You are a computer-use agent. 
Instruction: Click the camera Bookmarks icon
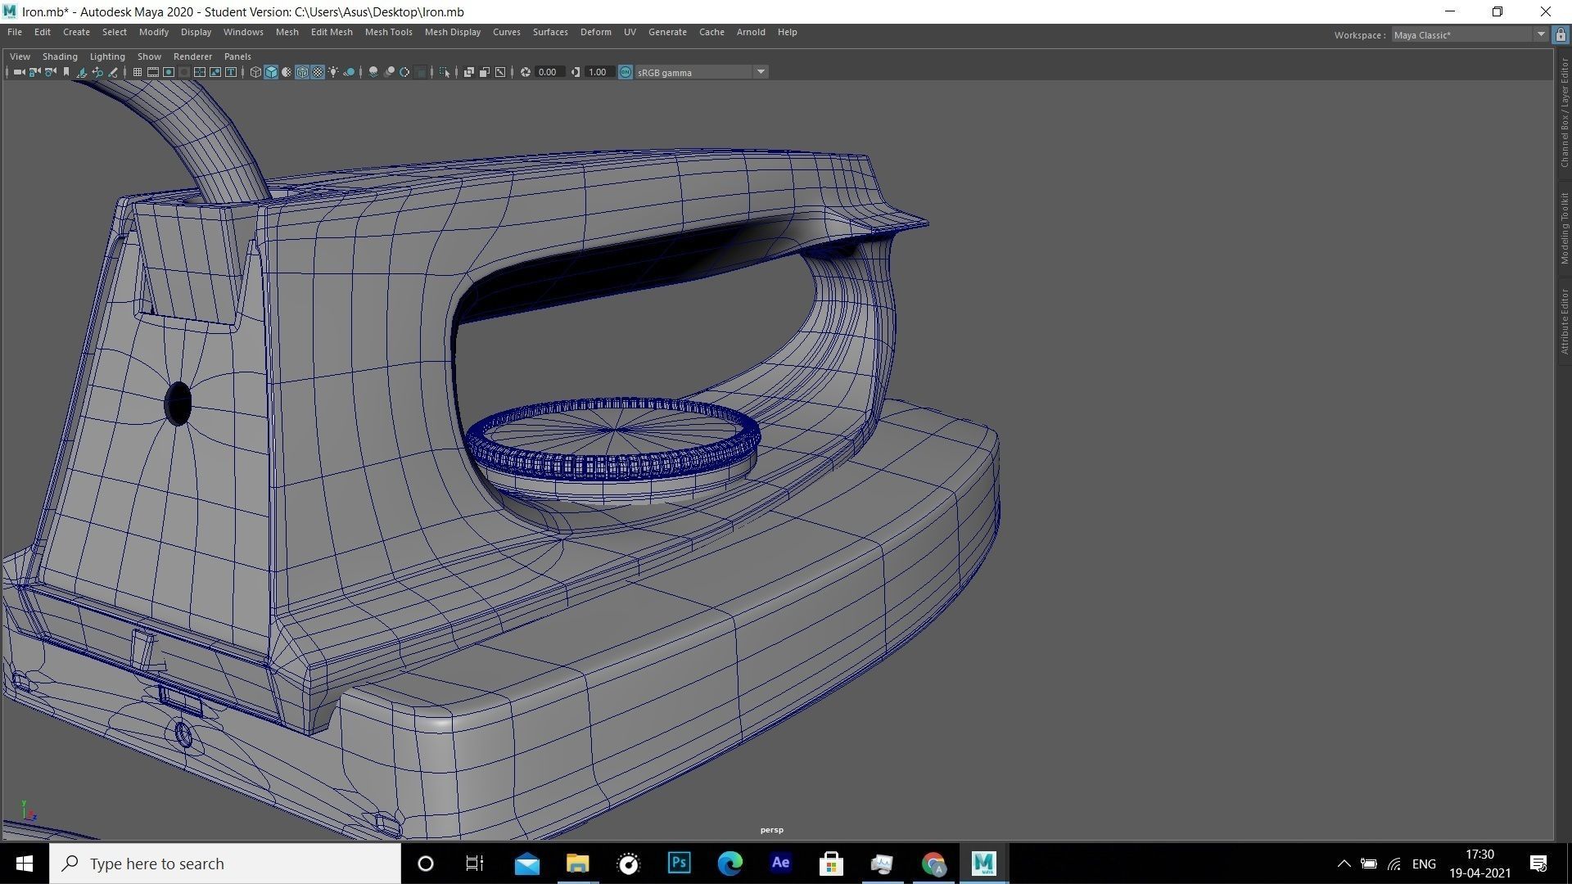click(66, 72)
